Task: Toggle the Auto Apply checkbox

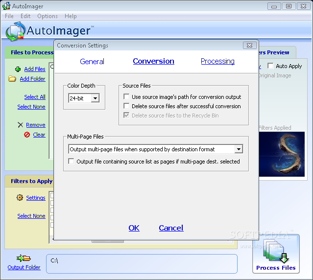Action: coord(270,66)
